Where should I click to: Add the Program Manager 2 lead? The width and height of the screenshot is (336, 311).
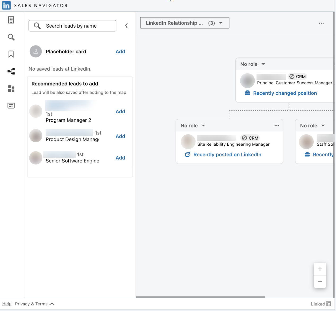coord(120,111)
